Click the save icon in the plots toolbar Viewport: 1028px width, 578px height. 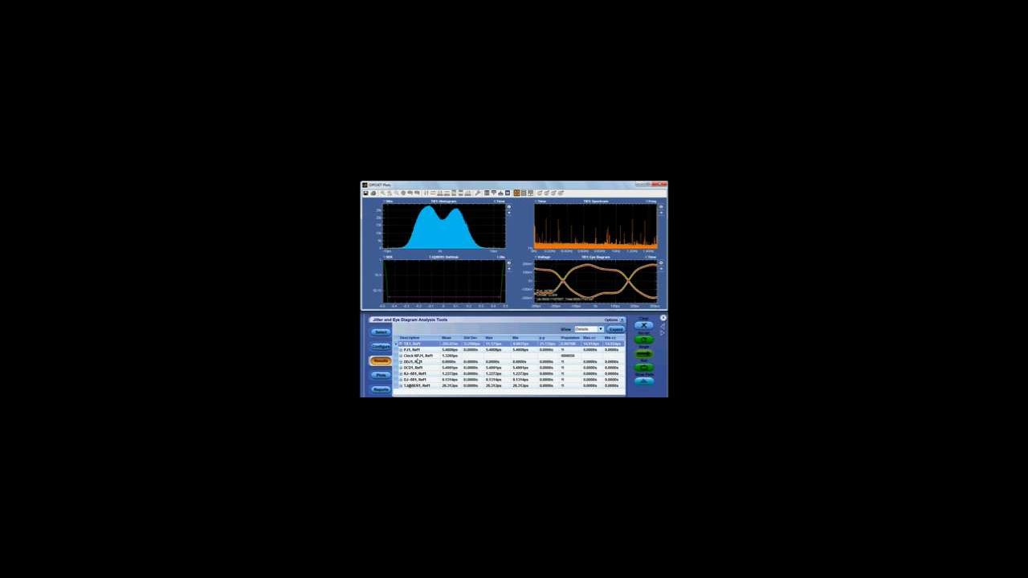(365, 193)
